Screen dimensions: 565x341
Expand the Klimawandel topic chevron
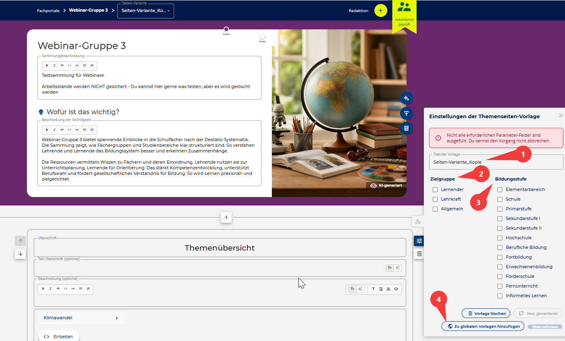117,318
